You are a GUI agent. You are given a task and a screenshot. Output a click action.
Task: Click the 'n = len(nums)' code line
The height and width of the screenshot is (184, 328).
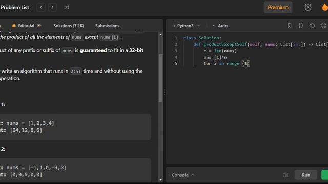click(x=220, y=51)
